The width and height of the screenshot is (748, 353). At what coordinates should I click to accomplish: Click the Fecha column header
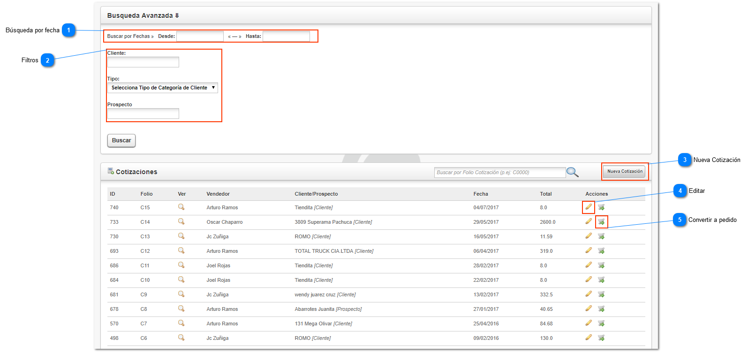pyautogui.click(x=481, y=194)
